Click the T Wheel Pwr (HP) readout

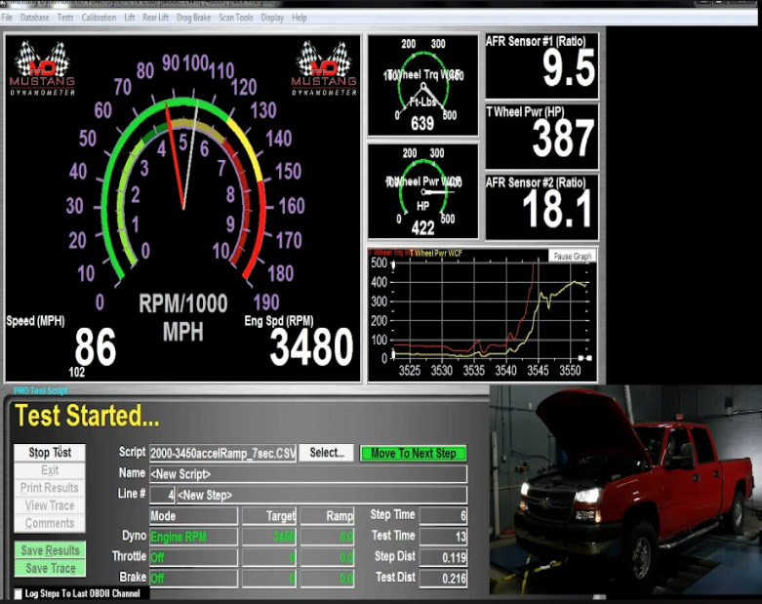(541, 137)
